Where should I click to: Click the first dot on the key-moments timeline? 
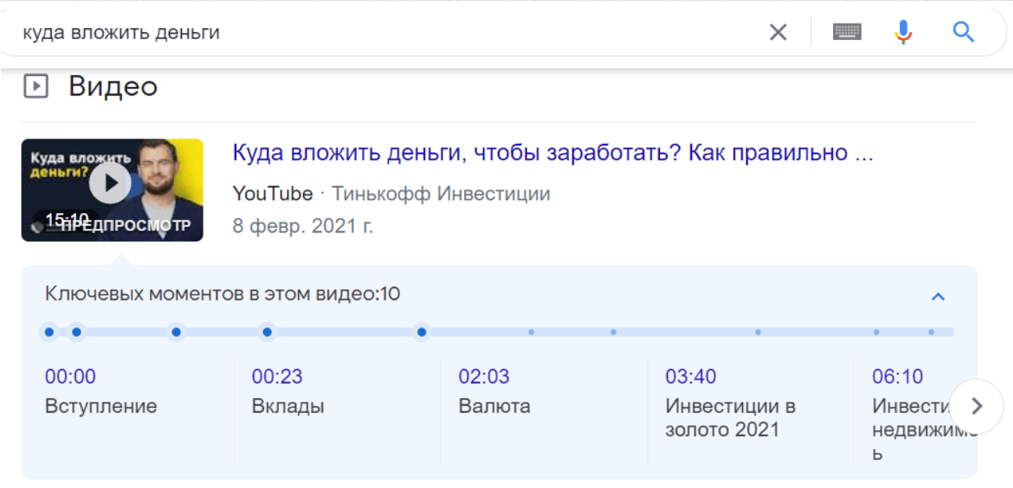[x=49, y=332]
